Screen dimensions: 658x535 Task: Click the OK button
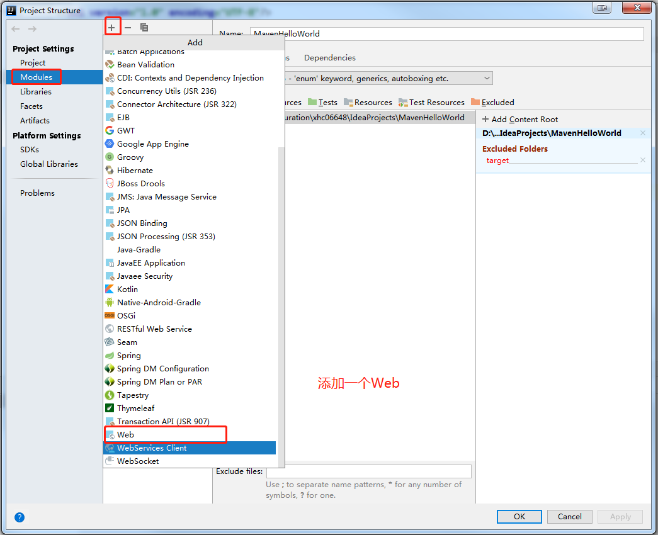[x=519, y=517]
